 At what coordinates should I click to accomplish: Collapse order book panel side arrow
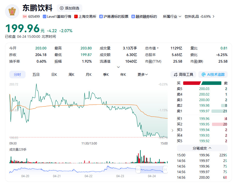click(172, 130)
